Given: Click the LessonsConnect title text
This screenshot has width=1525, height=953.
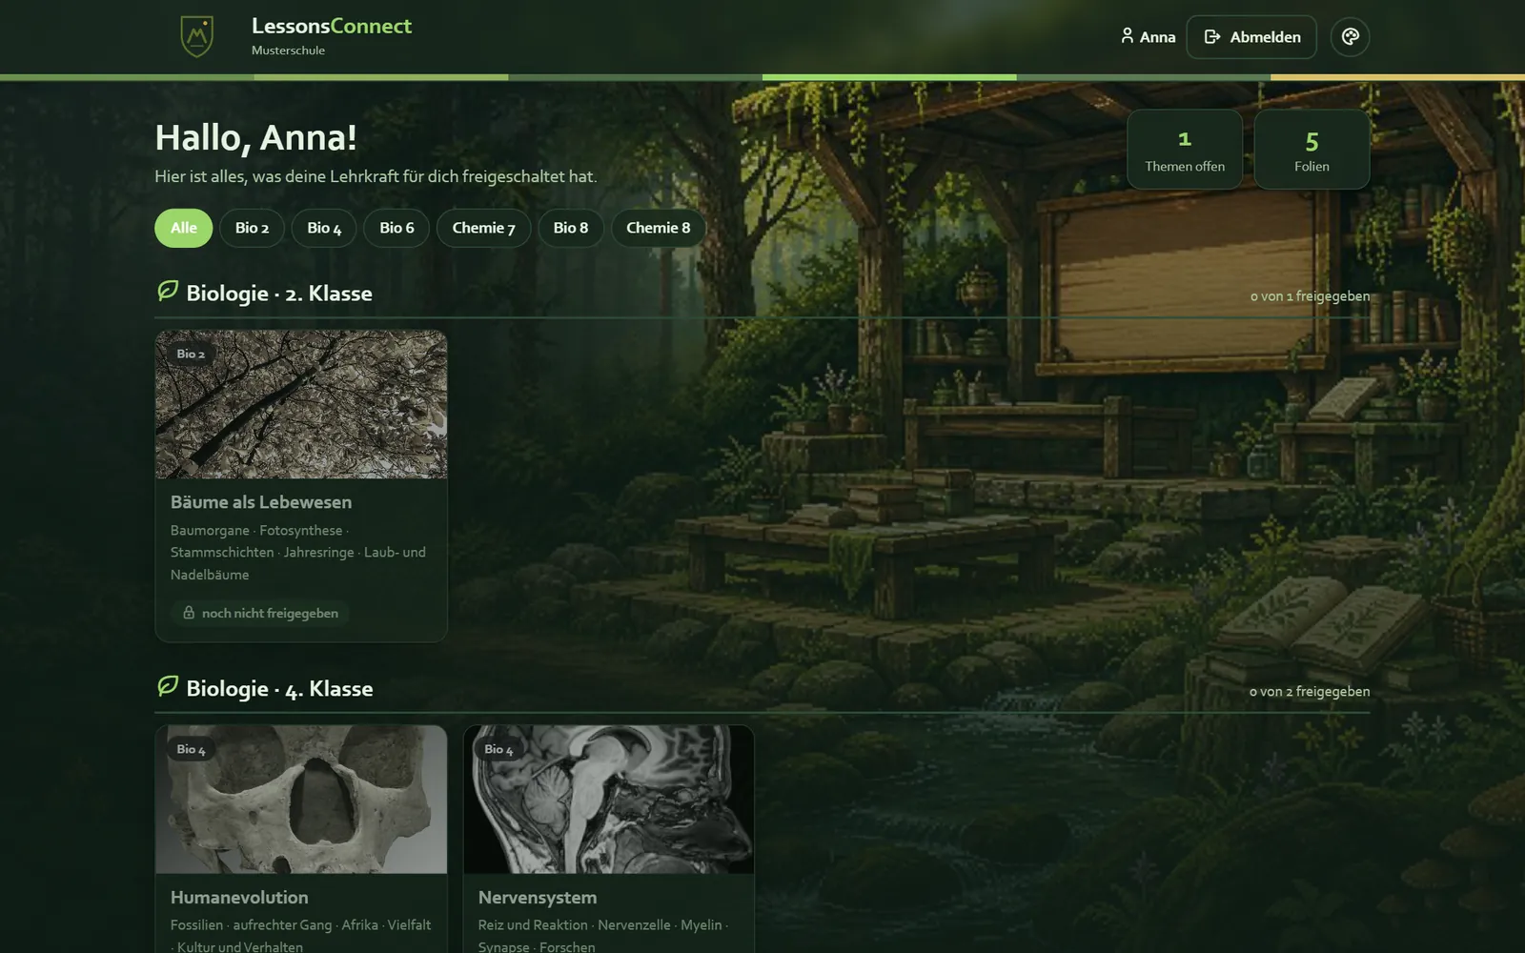Looking at the screenshot, I should [x=332, y=26].
